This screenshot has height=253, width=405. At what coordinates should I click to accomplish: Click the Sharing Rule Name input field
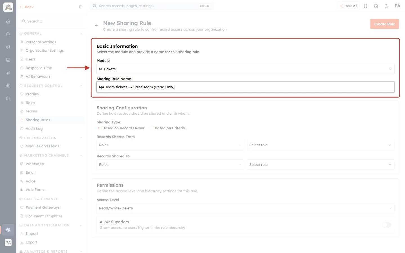245,87
